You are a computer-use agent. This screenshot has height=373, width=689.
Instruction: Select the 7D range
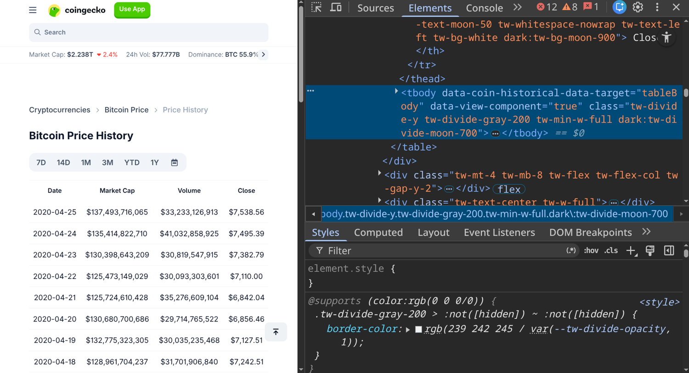pos(41,163)
